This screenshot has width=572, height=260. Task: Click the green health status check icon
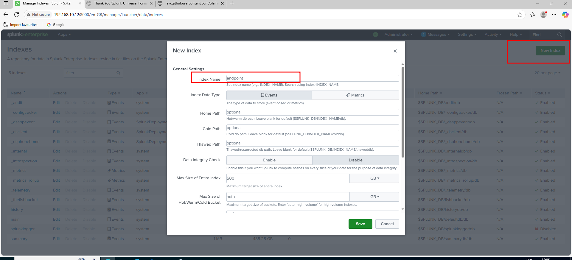[375, 35]
